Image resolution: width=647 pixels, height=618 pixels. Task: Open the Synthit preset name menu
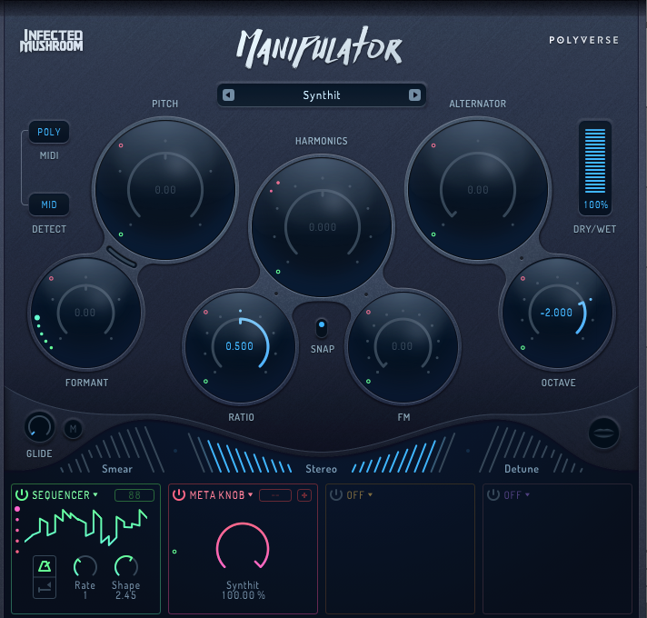322,95
